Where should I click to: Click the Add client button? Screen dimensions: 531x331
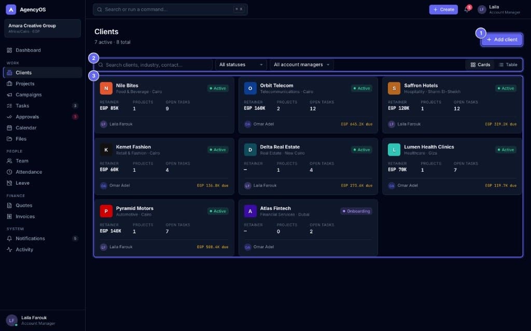coord(502,39)
